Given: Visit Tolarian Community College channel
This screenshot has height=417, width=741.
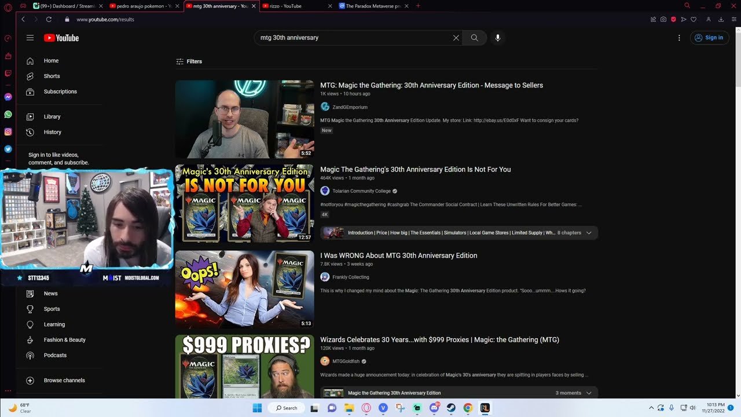Looking at the screenshot, I should (361, 191).
